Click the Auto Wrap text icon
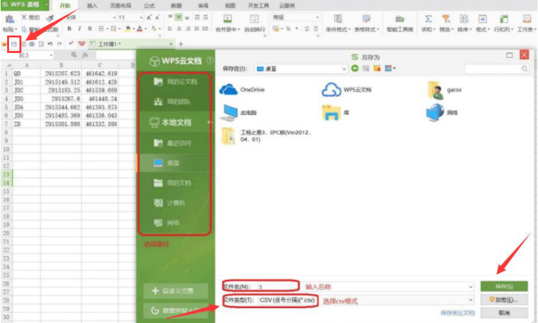 254,19
